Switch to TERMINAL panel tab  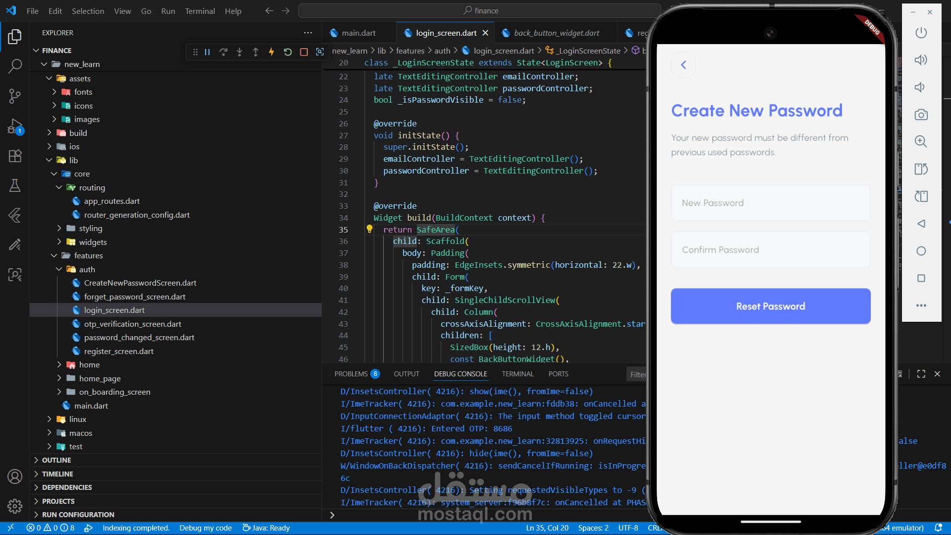coord(517,374)
